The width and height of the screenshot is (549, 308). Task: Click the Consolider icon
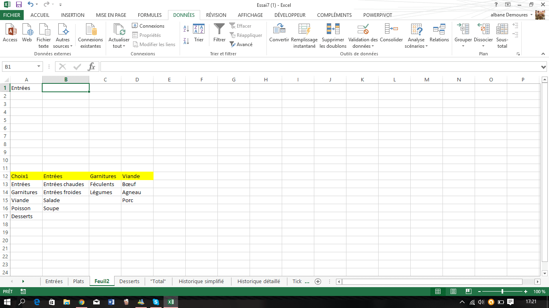pyautogui.click(x=391, y=30)
